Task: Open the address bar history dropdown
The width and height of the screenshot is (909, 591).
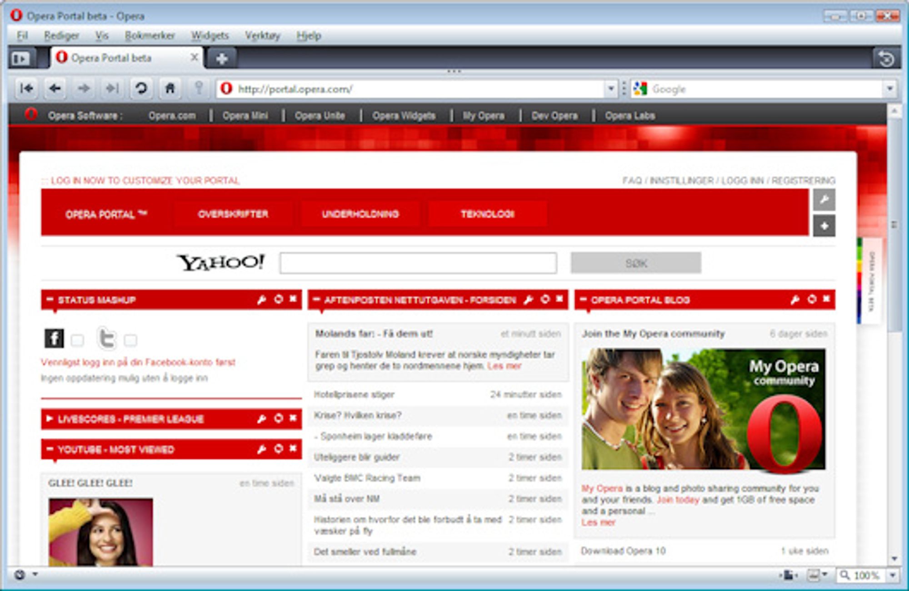Action: pos(611,89)
